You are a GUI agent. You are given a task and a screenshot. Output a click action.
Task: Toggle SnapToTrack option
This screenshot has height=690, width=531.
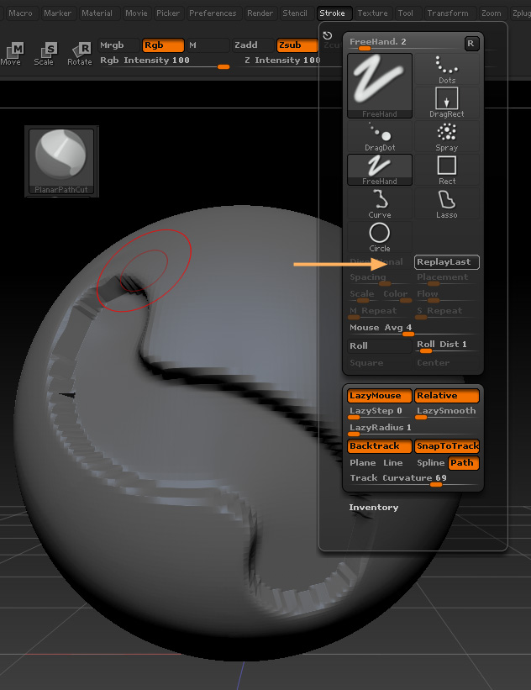pos(446,445)
